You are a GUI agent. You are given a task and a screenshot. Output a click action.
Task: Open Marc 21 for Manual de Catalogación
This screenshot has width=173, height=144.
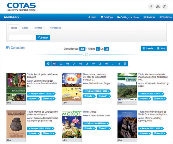(49, 133)
